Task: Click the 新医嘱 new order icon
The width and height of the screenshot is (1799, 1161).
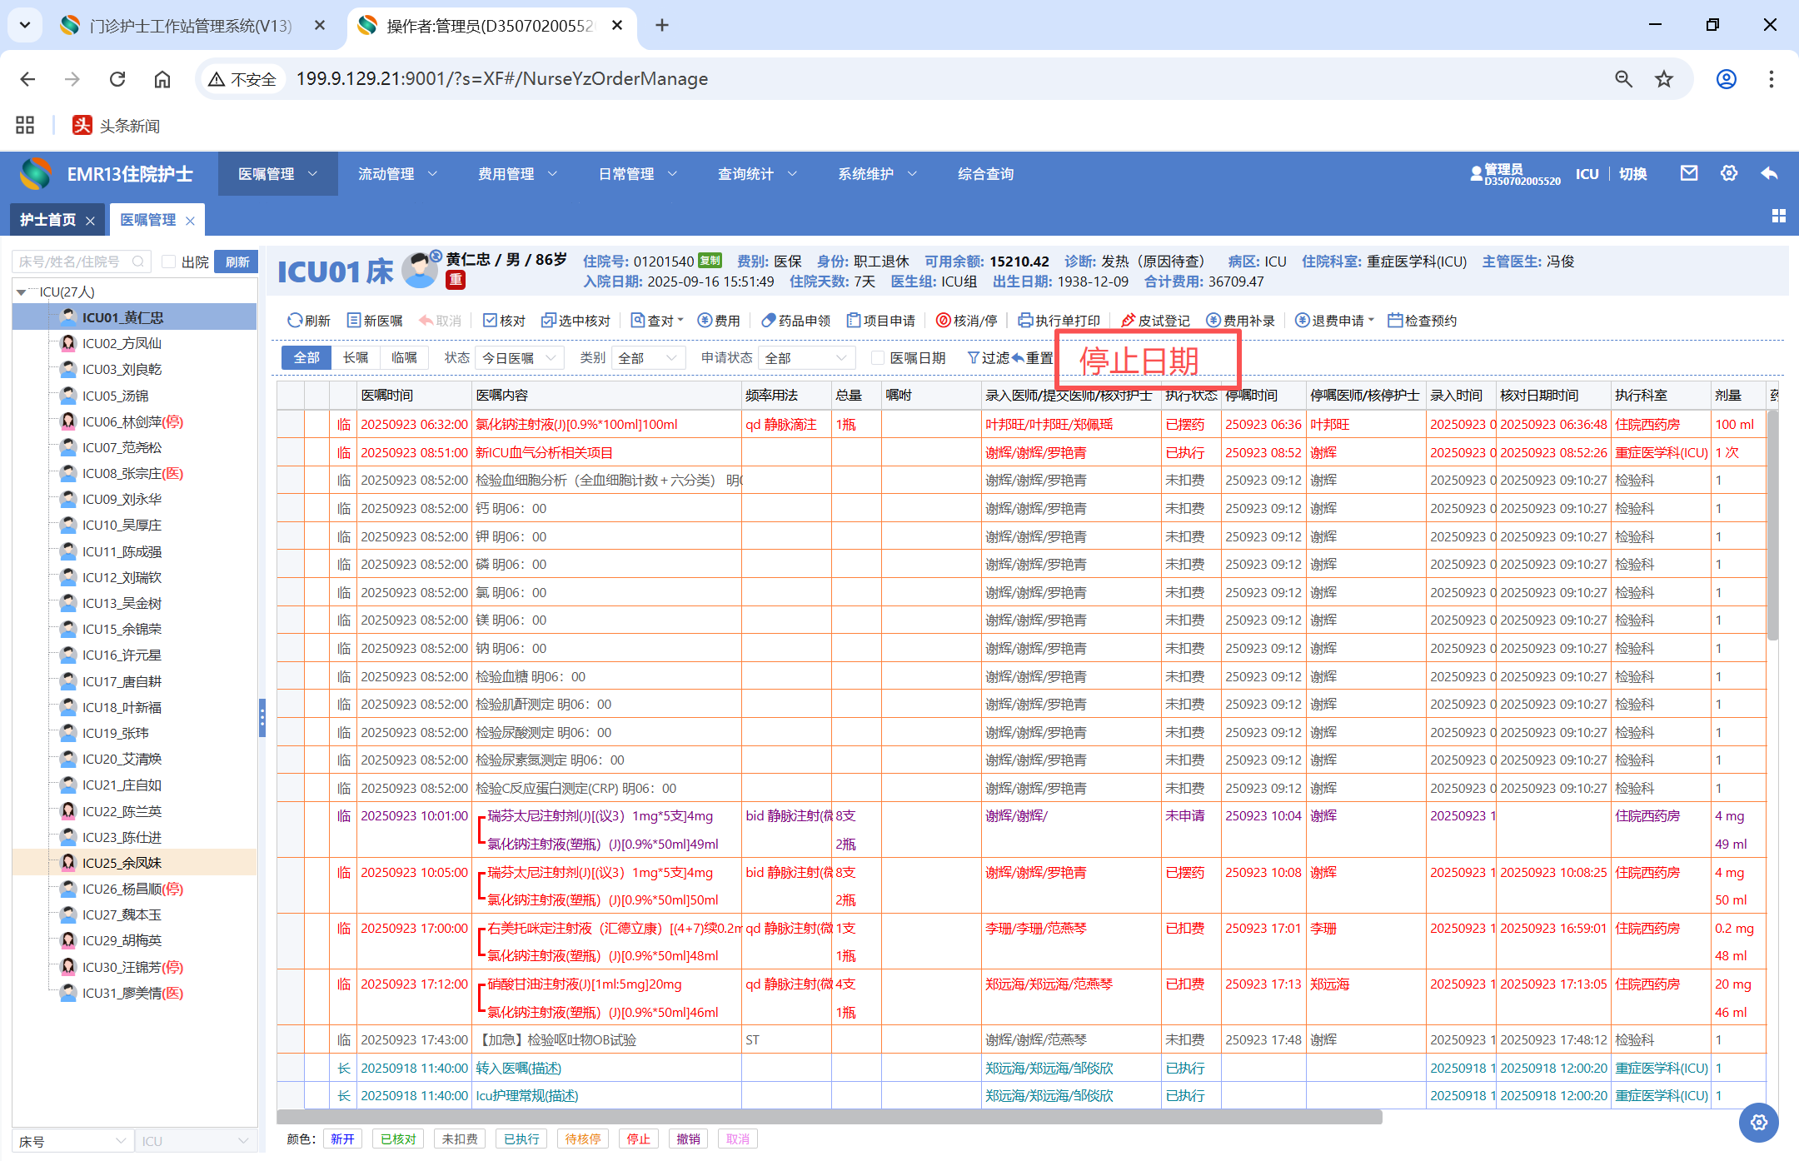Action: 354,321
